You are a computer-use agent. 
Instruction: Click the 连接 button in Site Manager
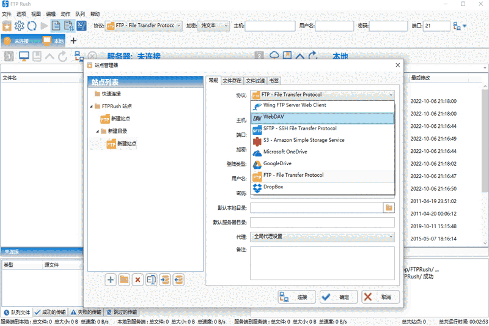pos(296,297)
